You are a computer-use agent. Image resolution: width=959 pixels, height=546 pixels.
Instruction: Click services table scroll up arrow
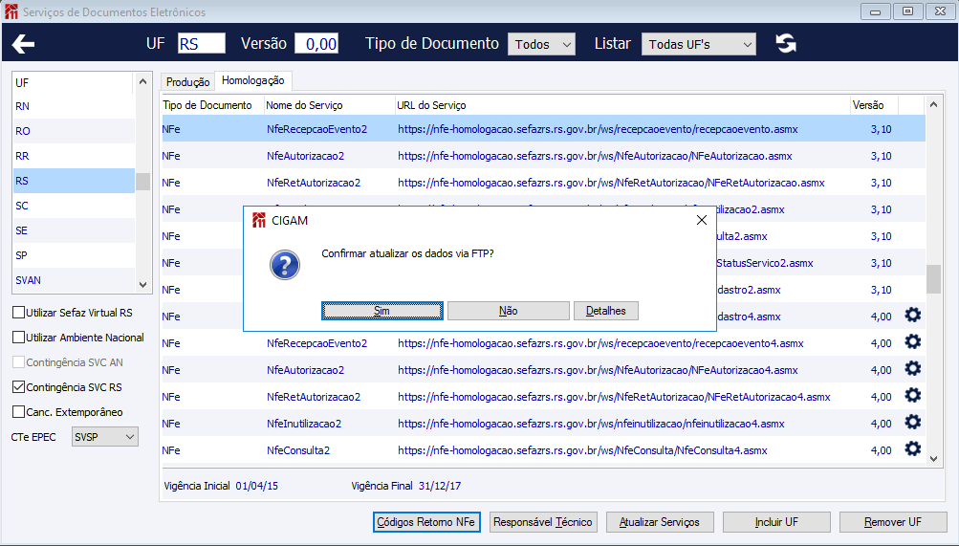click(933, 104)
